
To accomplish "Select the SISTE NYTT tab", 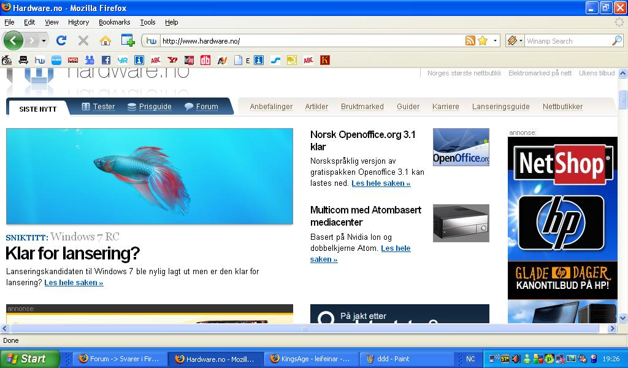I will coord(37,109).
